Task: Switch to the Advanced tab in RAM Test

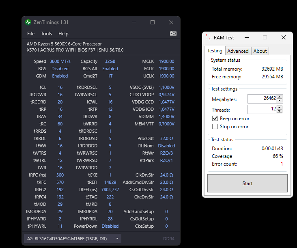Action: 238,51
